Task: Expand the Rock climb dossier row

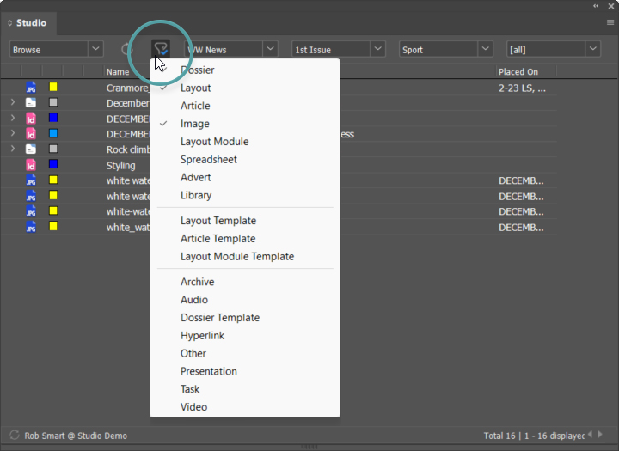Action: click(x=13, y=149)
